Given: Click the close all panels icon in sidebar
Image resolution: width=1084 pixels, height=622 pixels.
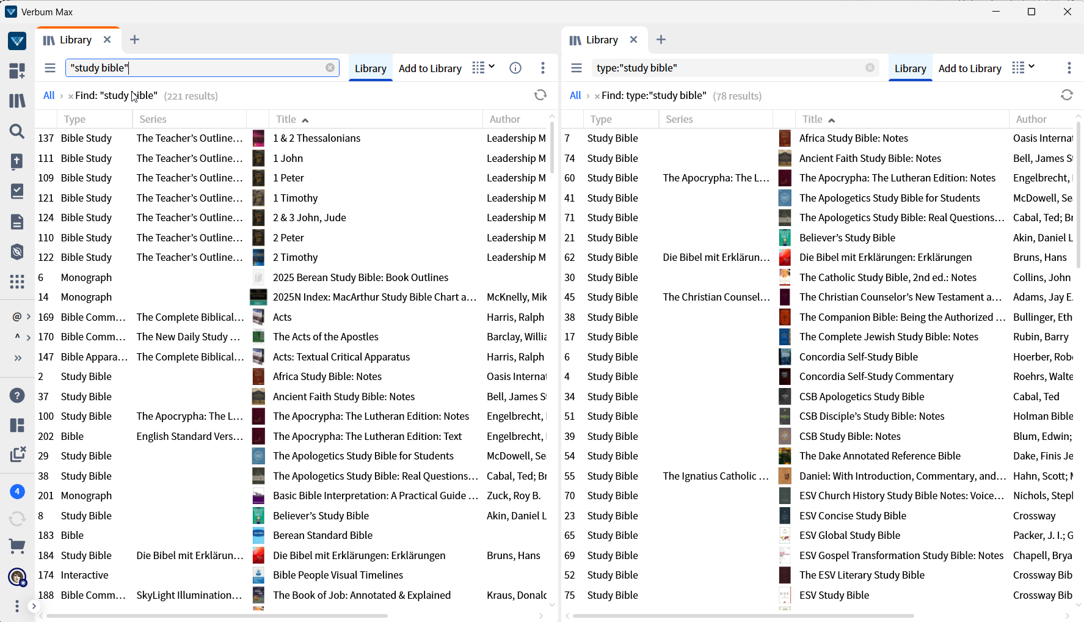Looking at the screenshot, I should (x=18, y=455).
